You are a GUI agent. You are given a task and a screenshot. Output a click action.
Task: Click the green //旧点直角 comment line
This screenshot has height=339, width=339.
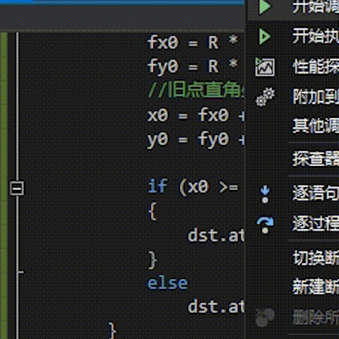coord(196,90)
